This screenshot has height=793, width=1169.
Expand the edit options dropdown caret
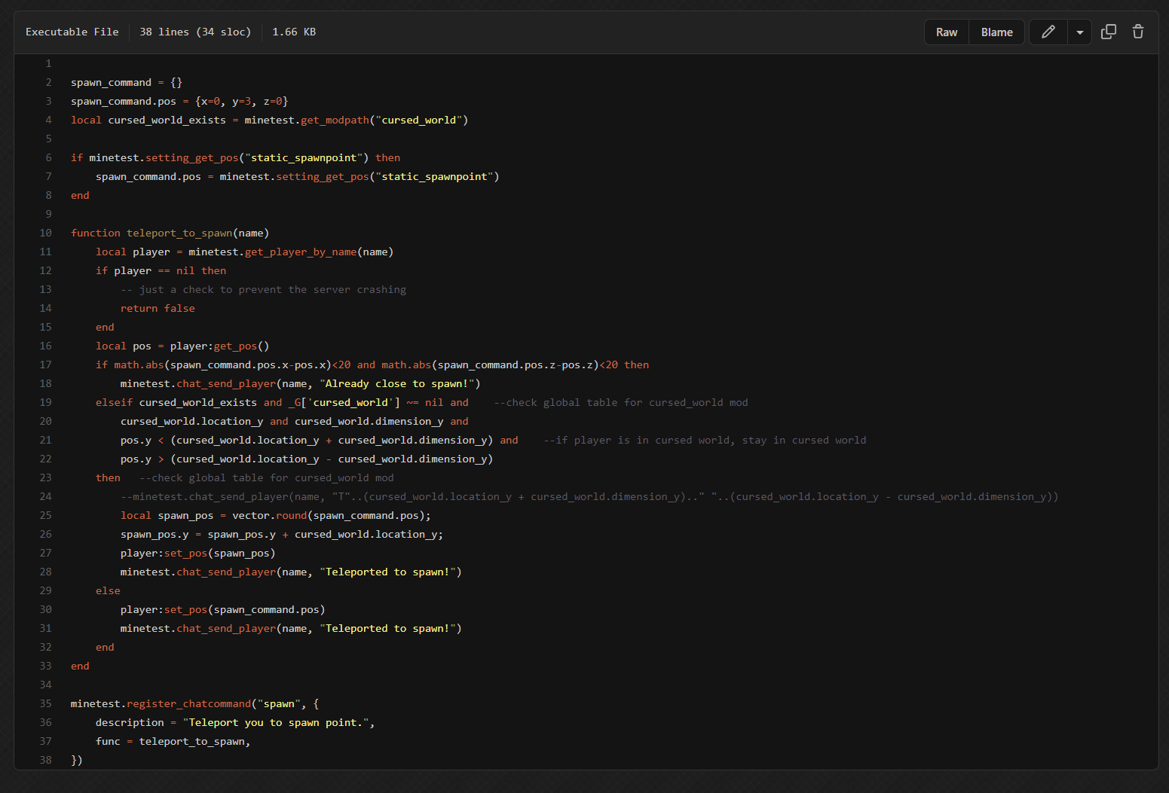[x=1079, y=32]
